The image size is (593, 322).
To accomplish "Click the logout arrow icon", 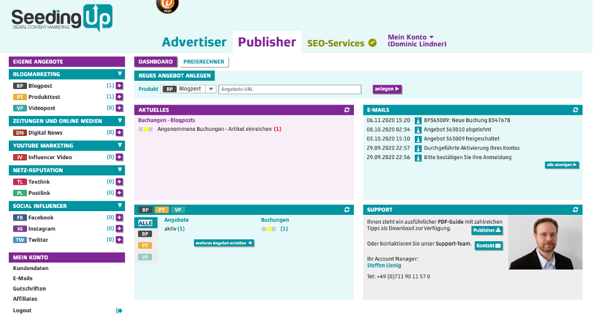I will pyautogui.click(x=119, y=311).
